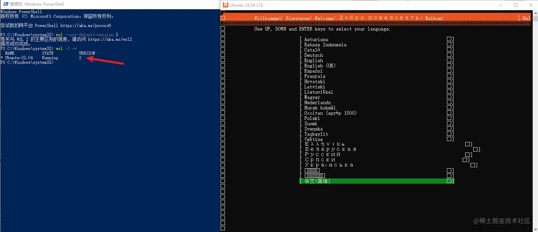Select Lietuviškai language row
This screenshot has height=232, width=538.
377,92
